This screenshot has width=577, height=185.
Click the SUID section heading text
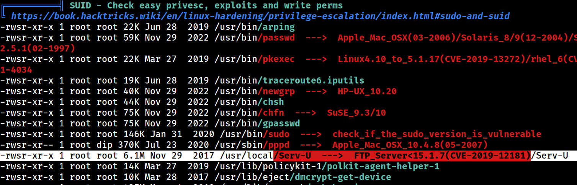tap(206, 5)
